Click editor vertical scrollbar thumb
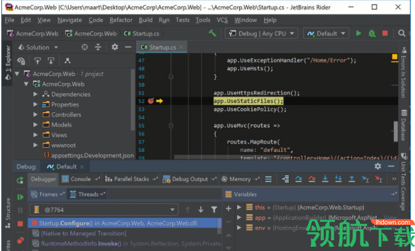415x251 pixels. click(x=396, y=131)
